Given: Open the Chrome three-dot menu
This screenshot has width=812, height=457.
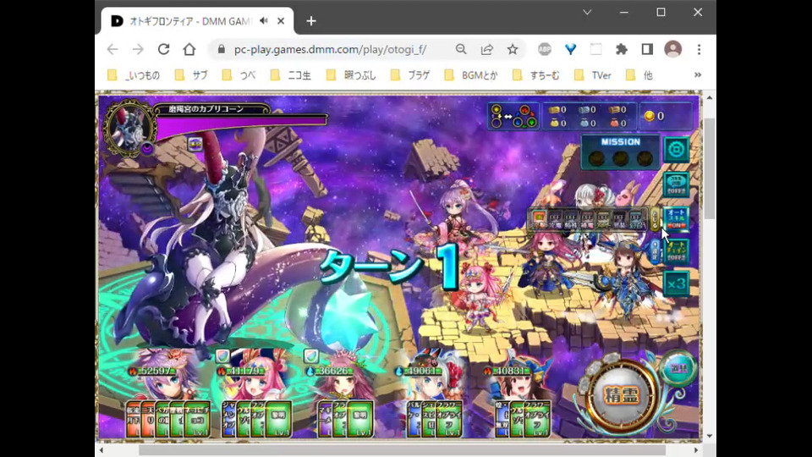Looking at the screenshot, I should (700, 49).
